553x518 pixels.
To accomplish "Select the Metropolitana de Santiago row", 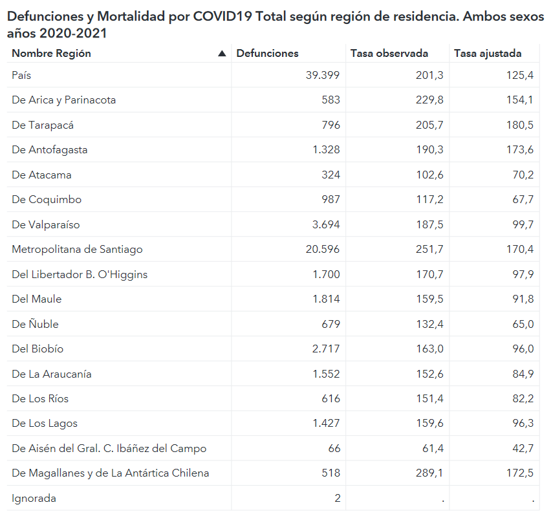I will [x=77, y=250].
